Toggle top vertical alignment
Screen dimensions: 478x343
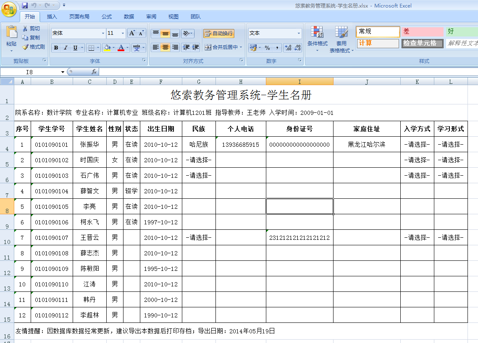click(x=156, y=33)
